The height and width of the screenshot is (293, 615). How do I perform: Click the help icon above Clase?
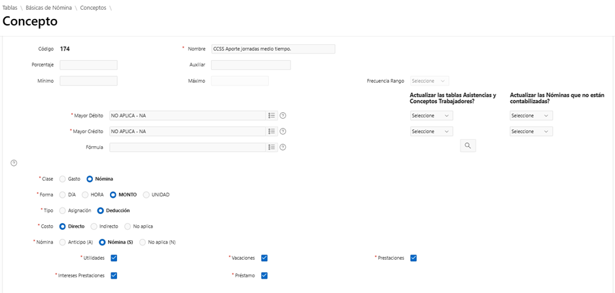(14, 162)
